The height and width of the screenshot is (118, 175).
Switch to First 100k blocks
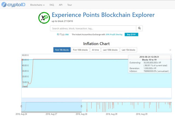click(x=80, y=50)
